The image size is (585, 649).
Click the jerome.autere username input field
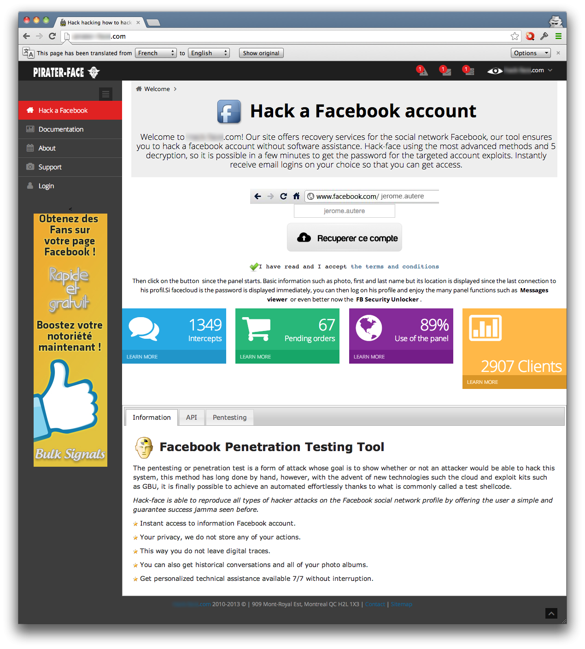[x=344, y=210]
